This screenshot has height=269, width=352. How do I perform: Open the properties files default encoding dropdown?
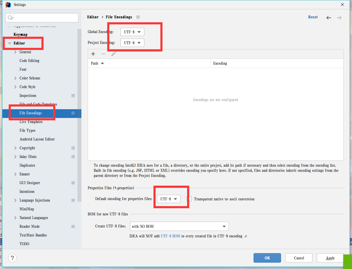pyautogui.click(x=168, y=199)
